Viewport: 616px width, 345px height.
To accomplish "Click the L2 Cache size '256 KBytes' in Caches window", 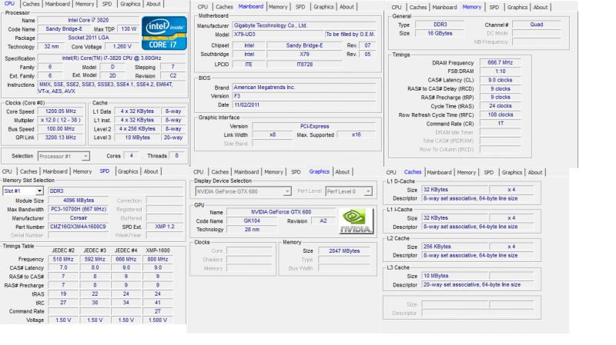I will [455, 247].
